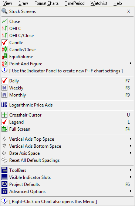135x206 pixels.
Task: Click the Full Screen icon
Action: tap(4, 129)
